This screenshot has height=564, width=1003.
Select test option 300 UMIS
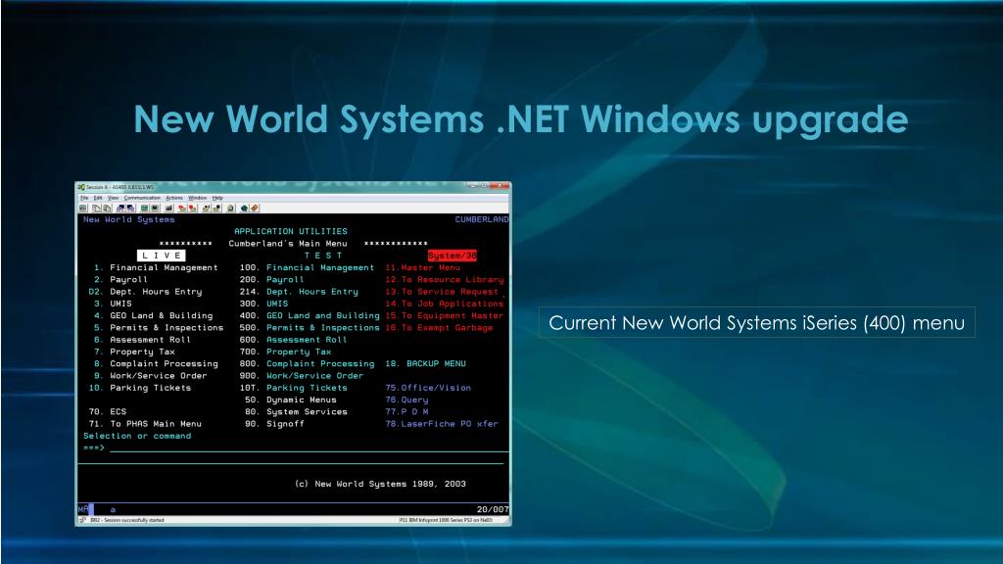pos(263,304)
